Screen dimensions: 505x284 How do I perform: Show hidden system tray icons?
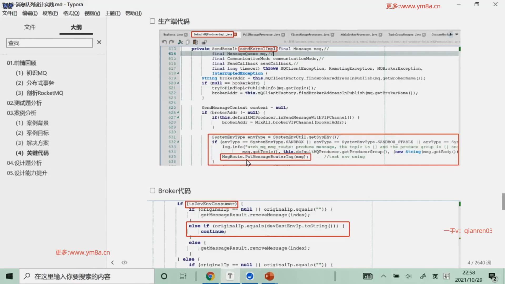383,276
